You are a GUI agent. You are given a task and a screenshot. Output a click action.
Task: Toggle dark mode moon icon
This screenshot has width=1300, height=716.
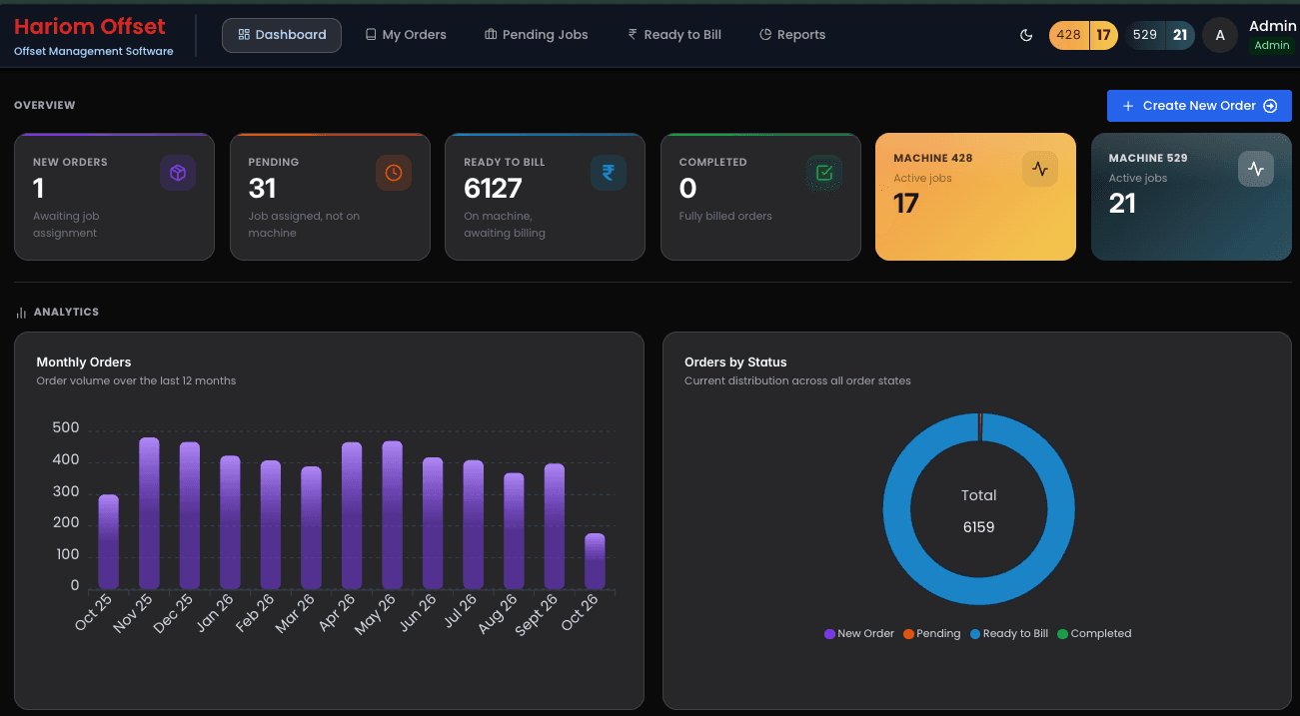tap(1026, 35)
